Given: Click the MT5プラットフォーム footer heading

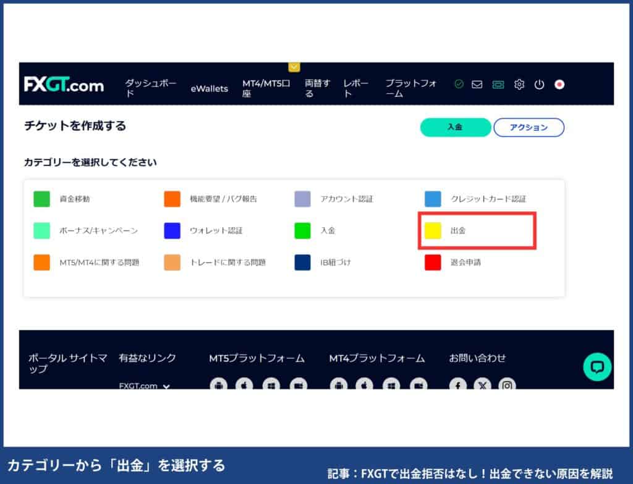Looking at the screenshot, I should click(257, 358).
